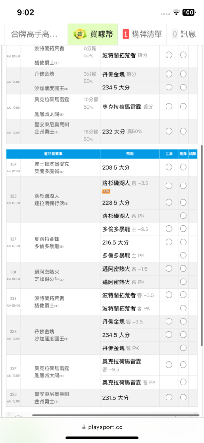The height and width of the screenshot is (443, 204).
Task: Click the 16分輸 50% result text
Action: [x=91, y=135]
